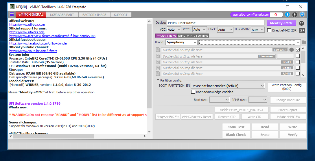
Task: Open settings via the gear icon
Action: click(302, 14)
